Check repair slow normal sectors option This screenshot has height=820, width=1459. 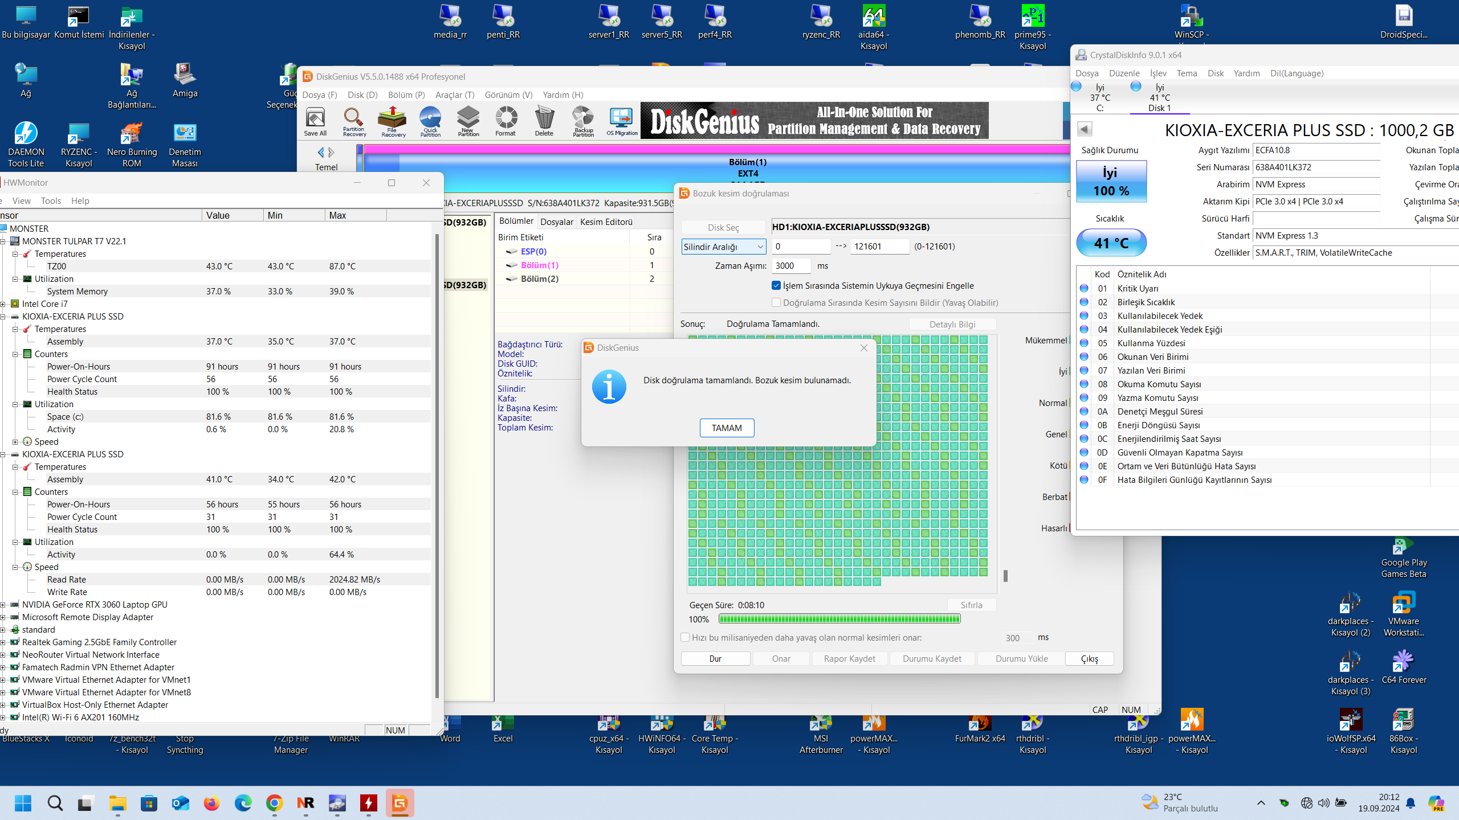click(685, 637)
